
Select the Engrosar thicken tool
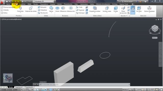pos(80,10)
